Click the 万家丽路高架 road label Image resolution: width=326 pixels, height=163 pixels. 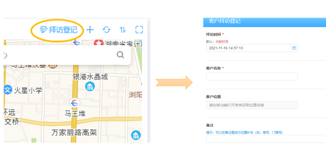pos(74,132)
